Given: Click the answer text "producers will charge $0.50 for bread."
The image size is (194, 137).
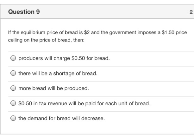Looking at the screenshot, I should [x=64, y=59].
